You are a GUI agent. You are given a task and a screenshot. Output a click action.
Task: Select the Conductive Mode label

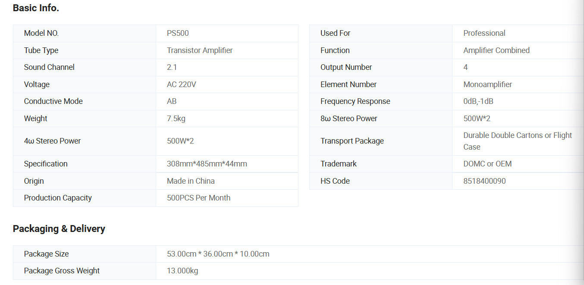[53, 101]
